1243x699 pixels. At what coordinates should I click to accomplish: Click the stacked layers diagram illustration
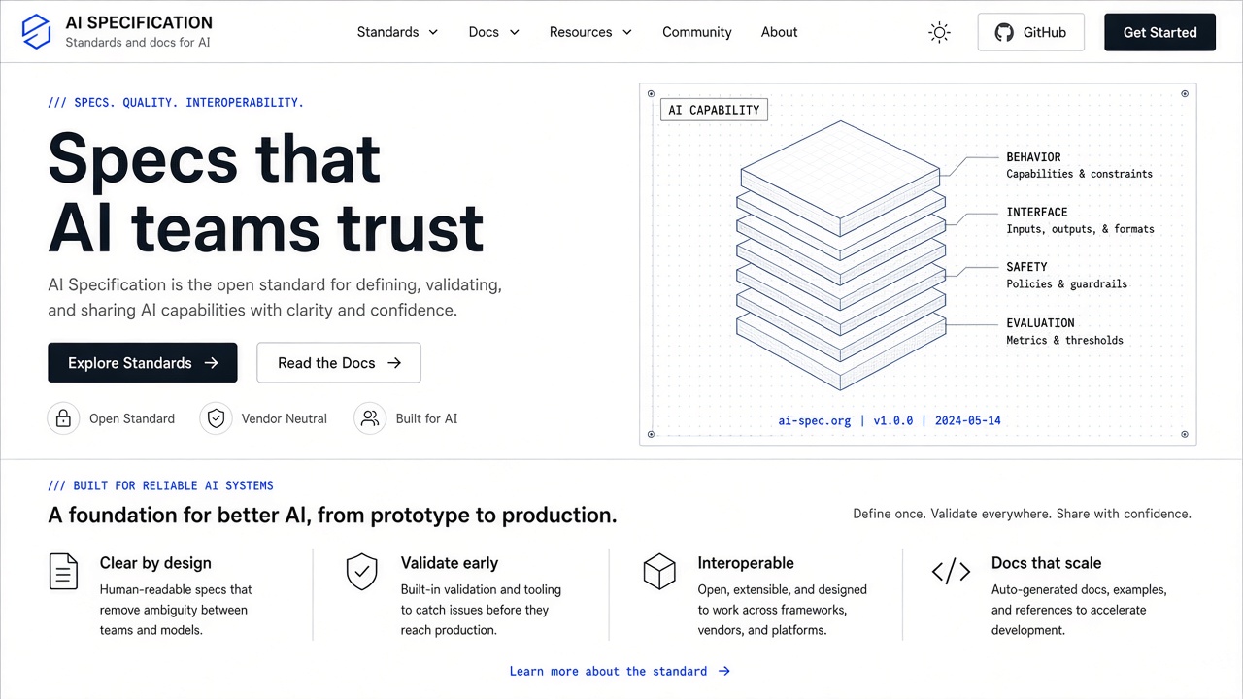(841, 254)
